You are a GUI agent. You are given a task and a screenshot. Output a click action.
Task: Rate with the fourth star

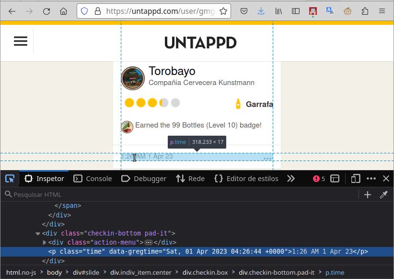coord(163,102)
